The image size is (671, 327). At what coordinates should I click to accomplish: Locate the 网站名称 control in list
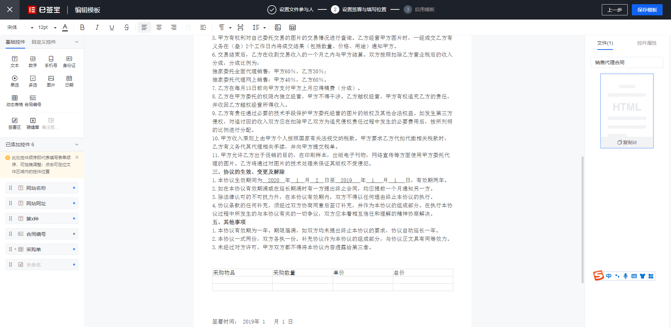point(42,188)
